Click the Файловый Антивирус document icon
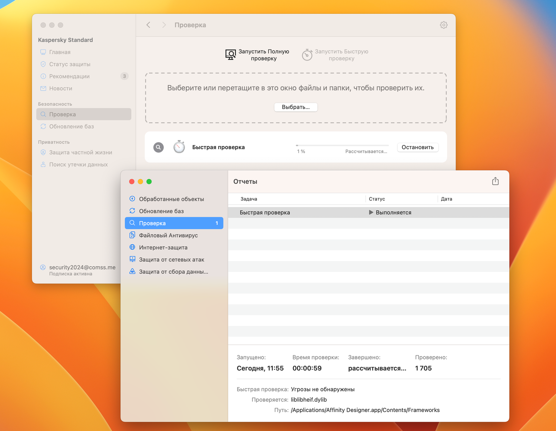Image resolution: width=556 pixels, height=431 pixels. (132, 235)
